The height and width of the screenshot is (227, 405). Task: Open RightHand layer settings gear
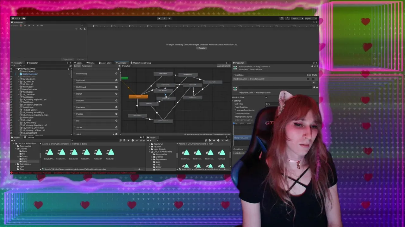[116, 87]
